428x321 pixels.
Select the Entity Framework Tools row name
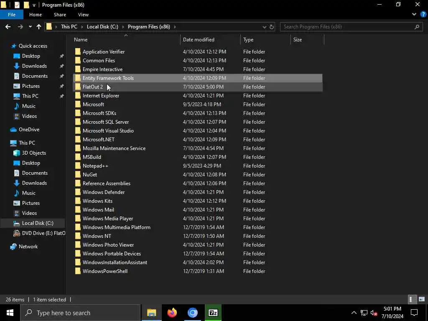(108, 78)
